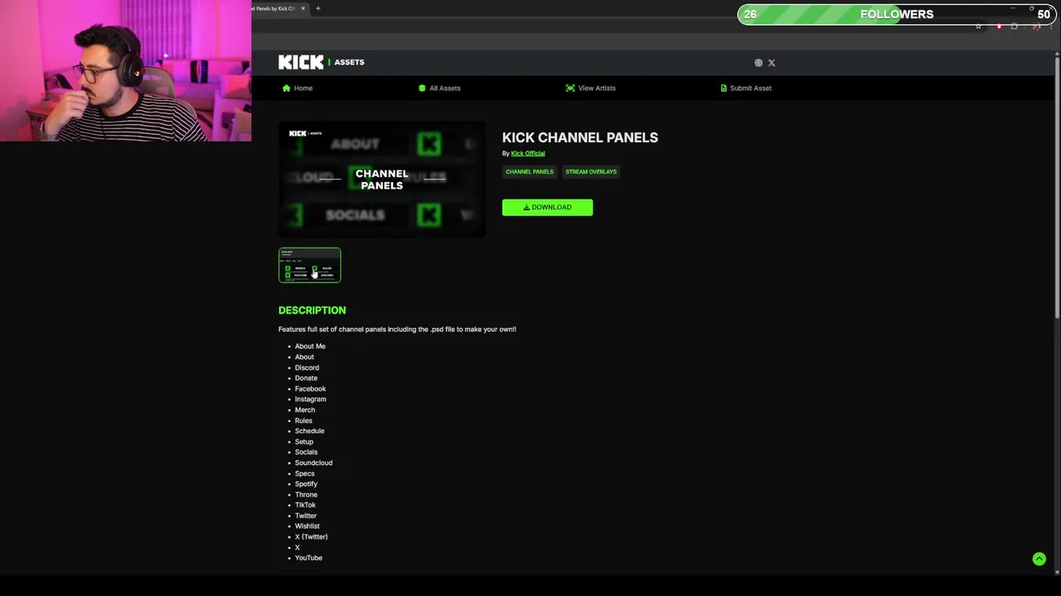1061x596 pixels.
Task: Click the 'Merch' list item
Action: pos(305,410)
